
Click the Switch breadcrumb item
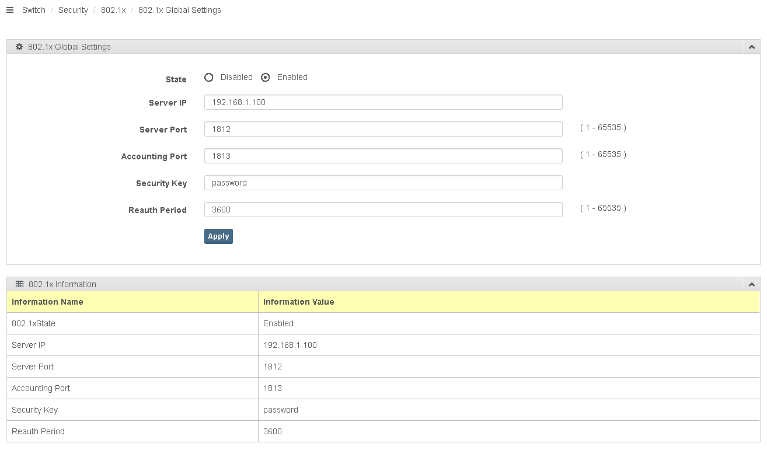tap(34, 10)
